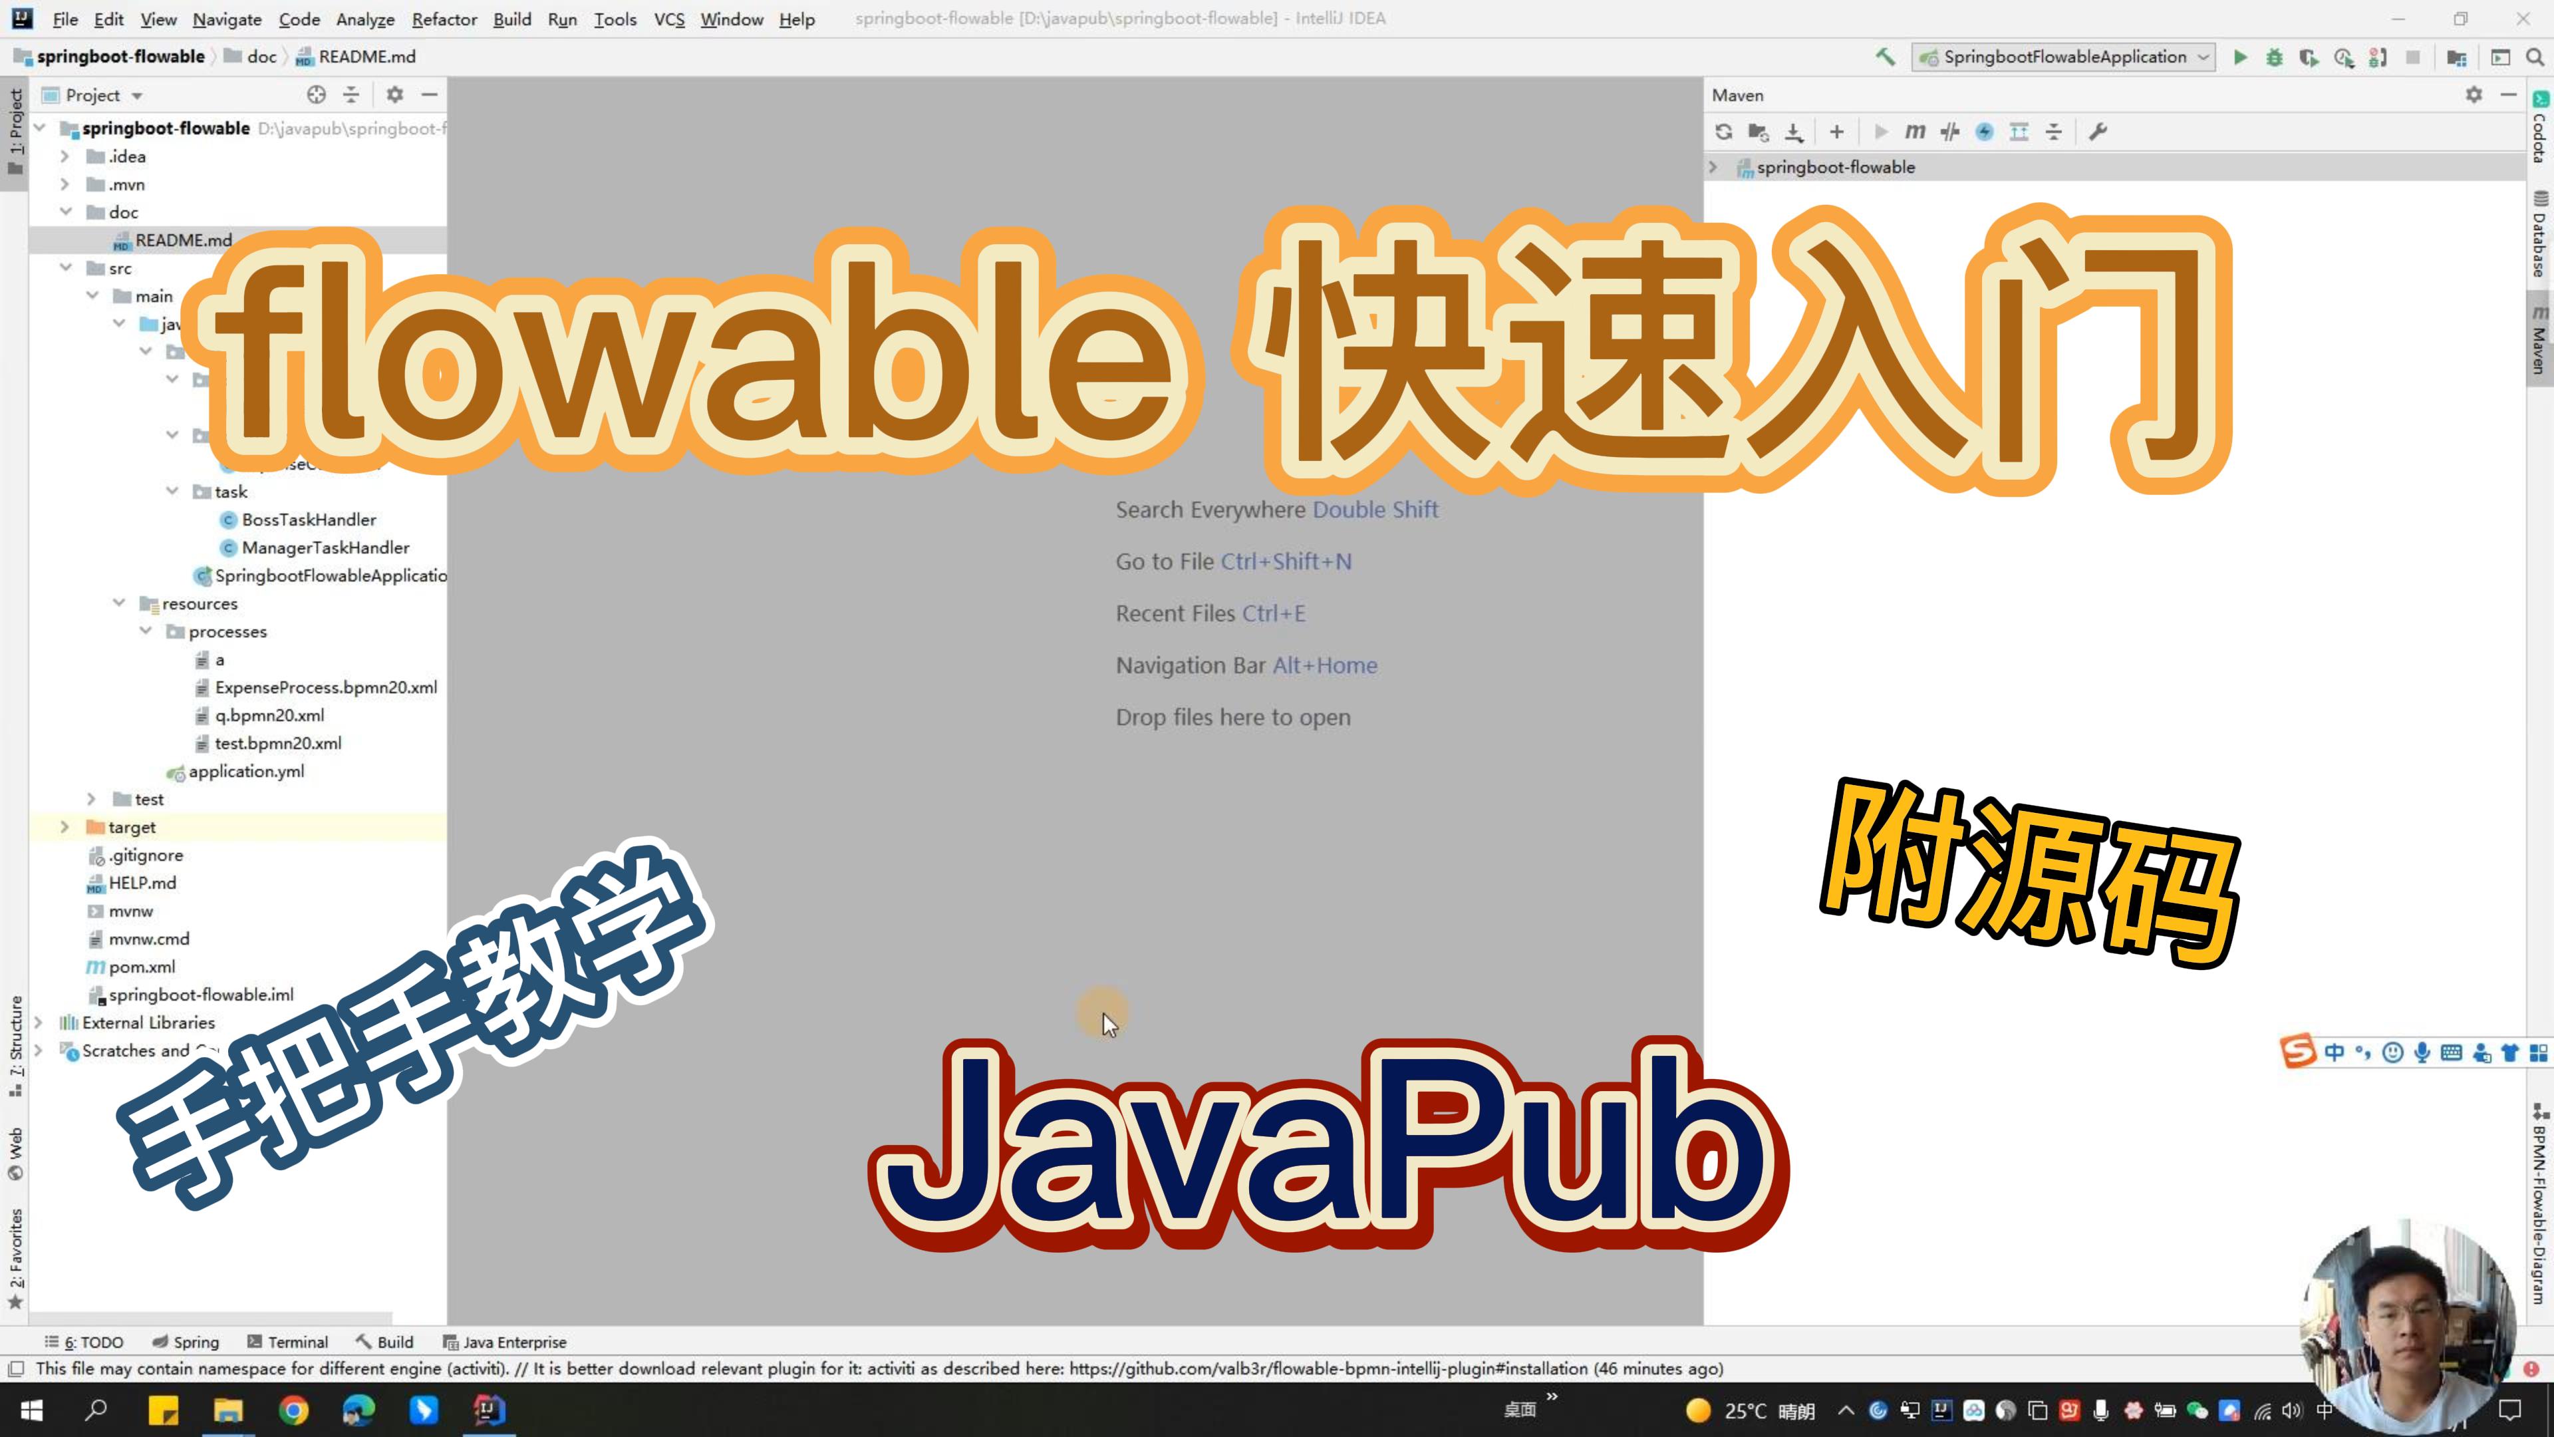Collapse the processes folder in the project tree
Screen dimensions: 2554x1437
147,631
